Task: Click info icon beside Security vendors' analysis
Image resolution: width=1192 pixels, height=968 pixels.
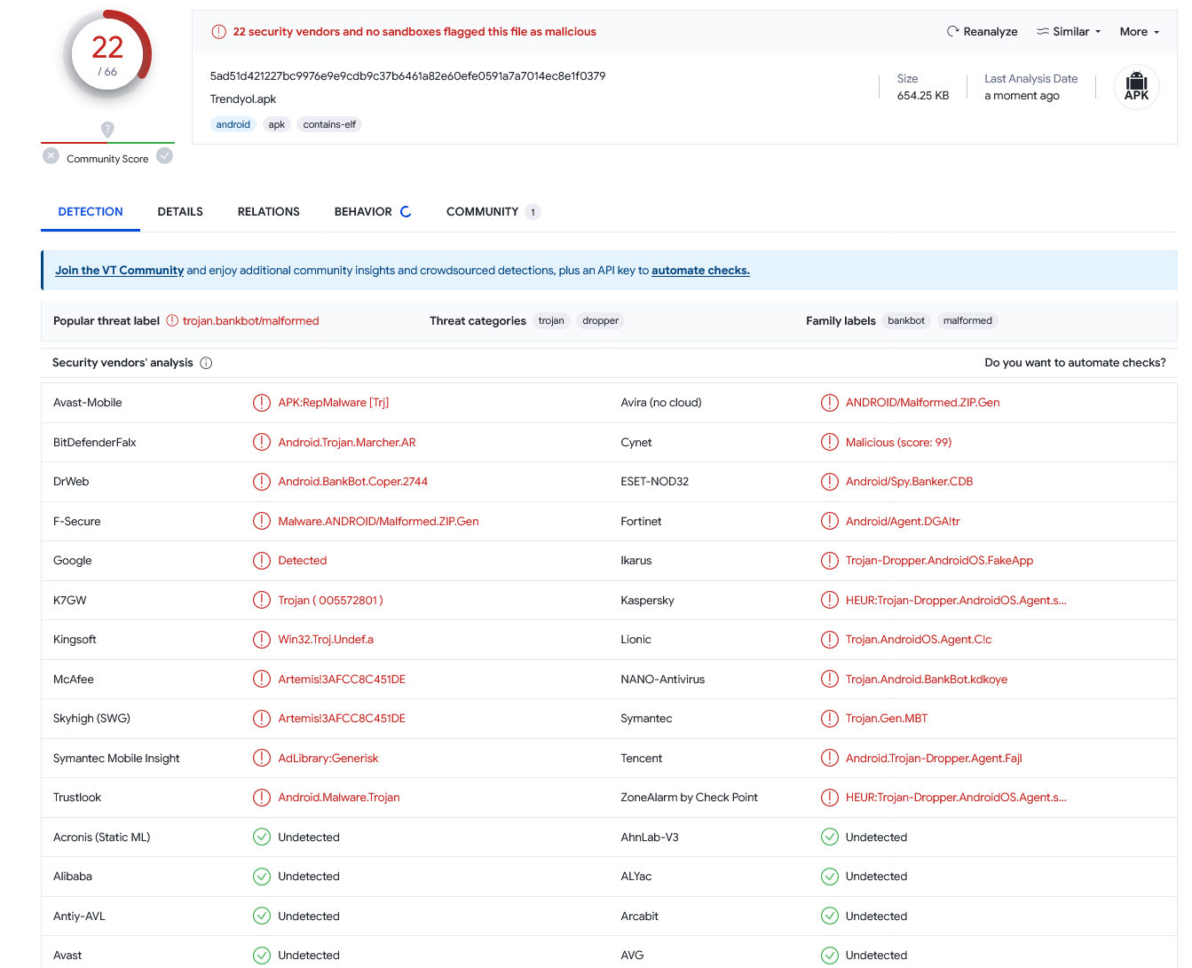Action: click(x=206, y=363)
